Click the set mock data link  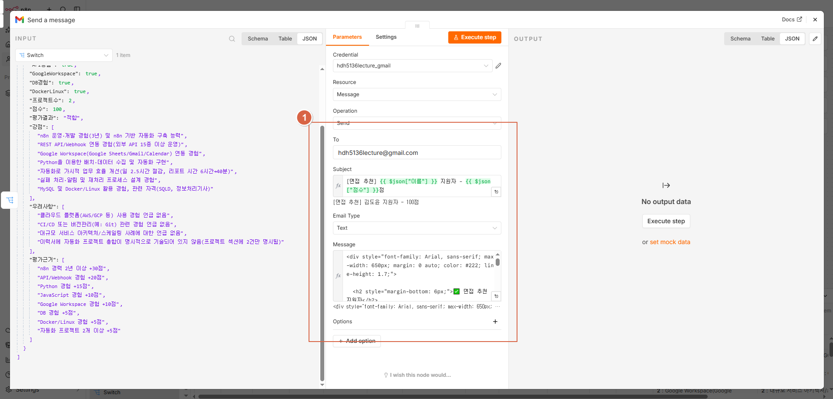670,242
